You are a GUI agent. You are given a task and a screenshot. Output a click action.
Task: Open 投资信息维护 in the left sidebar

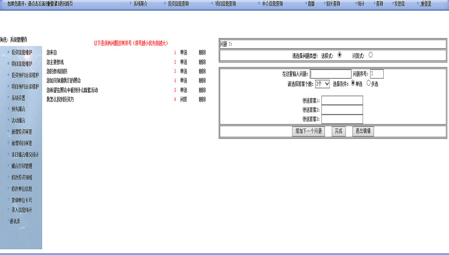point(21,52)
